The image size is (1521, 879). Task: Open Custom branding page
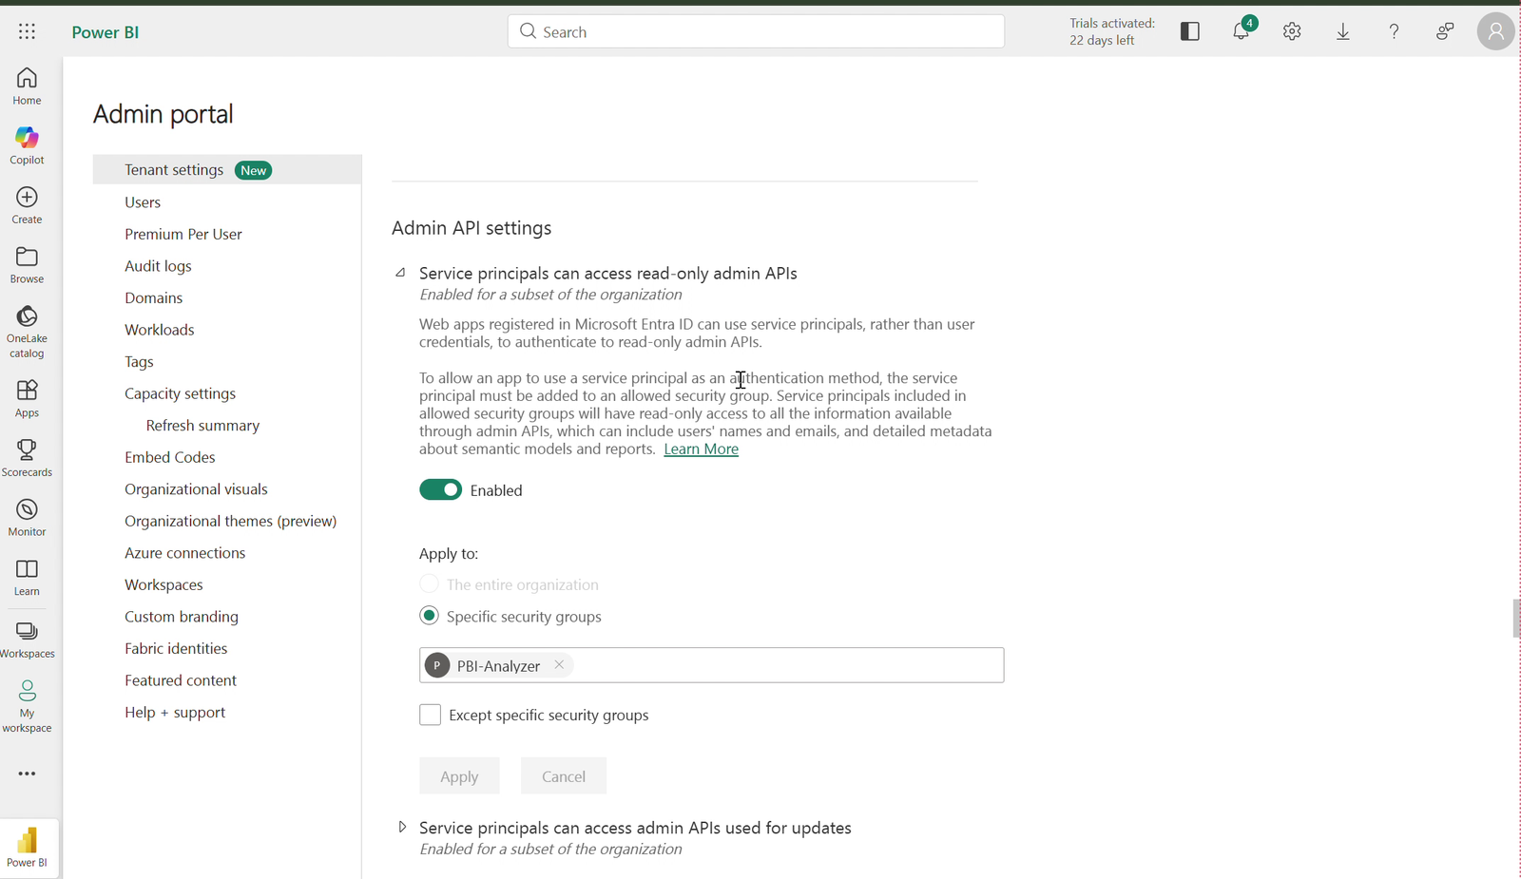click(182, 617)
